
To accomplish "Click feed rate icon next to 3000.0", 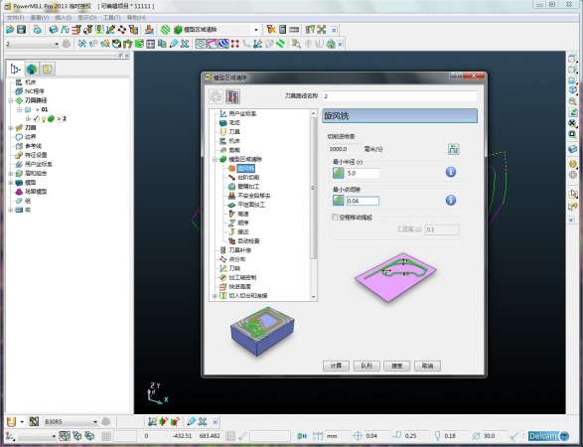I will point(453,149).
